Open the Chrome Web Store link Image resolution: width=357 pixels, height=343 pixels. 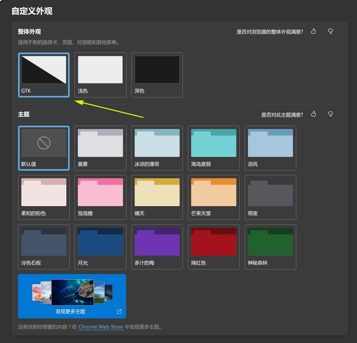[101, 327]
